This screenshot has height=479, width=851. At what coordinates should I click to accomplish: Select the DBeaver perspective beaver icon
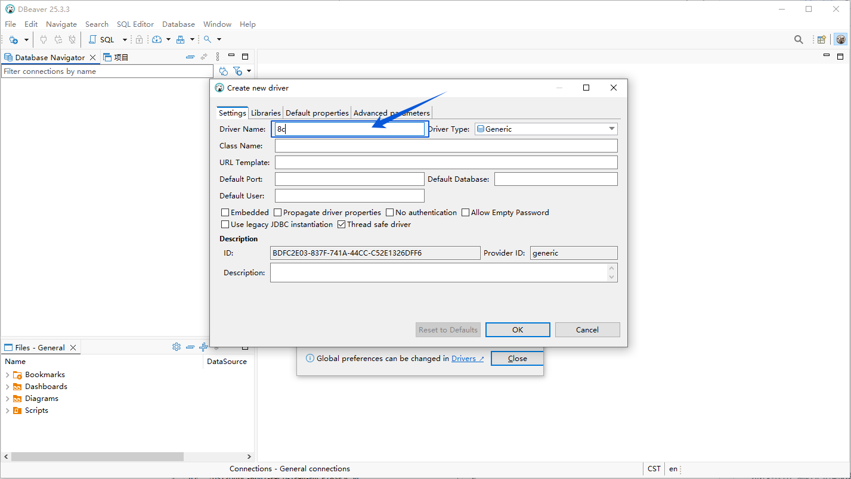click(841, 39)
